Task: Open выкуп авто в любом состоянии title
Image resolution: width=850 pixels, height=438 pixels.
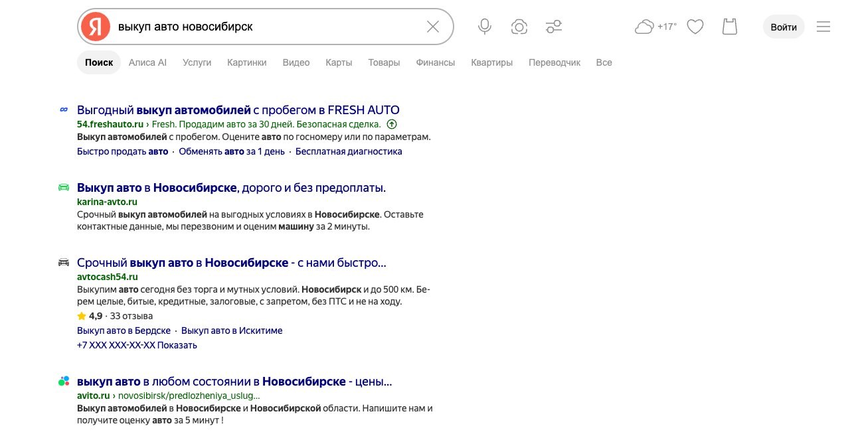Action: [234, 382]
